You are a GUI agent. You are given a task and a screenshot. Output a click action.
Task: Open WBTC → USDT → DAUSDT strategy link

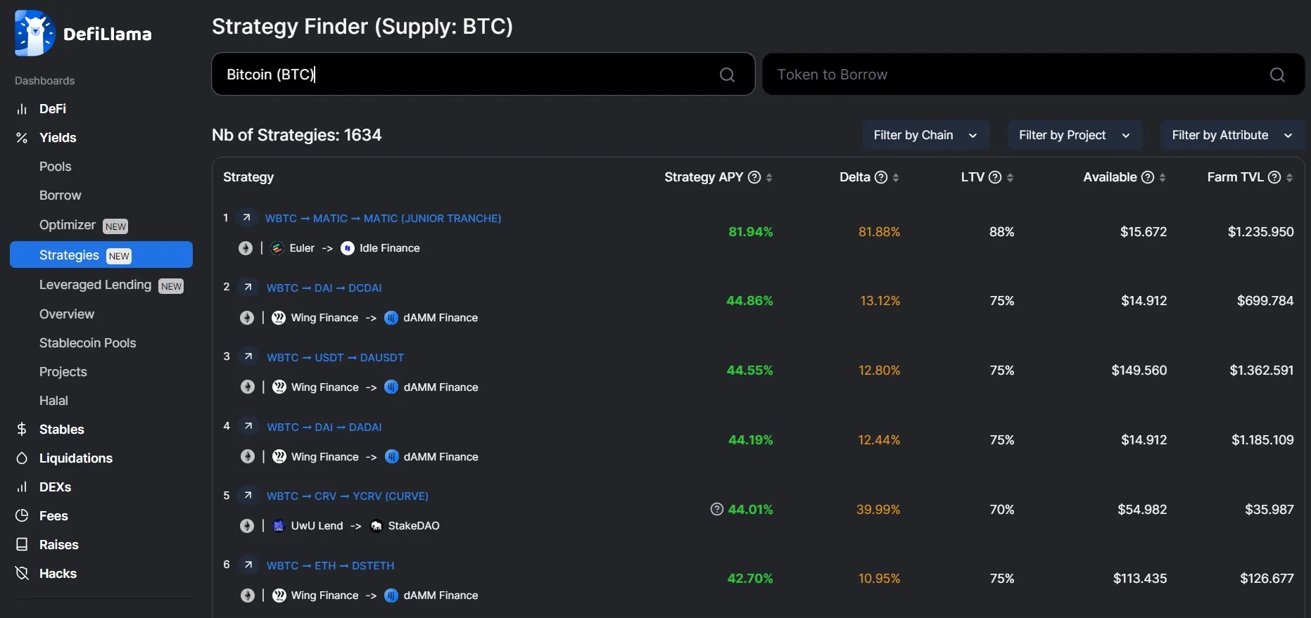(336, 358)
